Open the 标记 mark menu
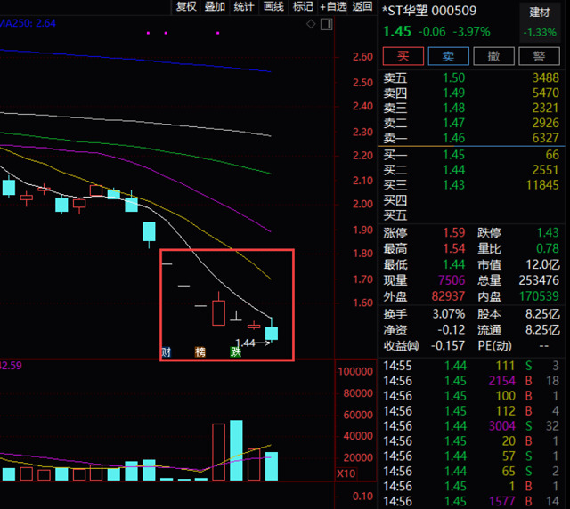The image size is (570, 509). click(x=303, y=7)
